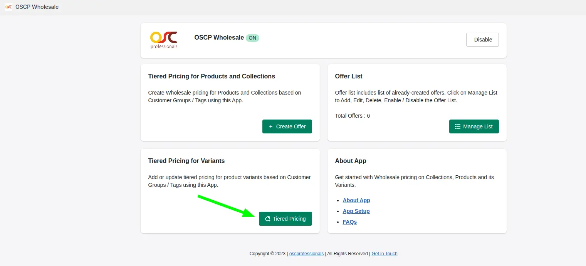Click the Offer List card heading
The width and height of the screenshot is (586, 266).
click(x=349, y=76)
